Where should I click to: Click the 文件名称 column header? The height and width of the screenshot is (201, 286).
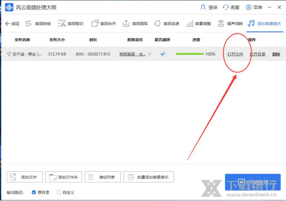coord(22,40)
